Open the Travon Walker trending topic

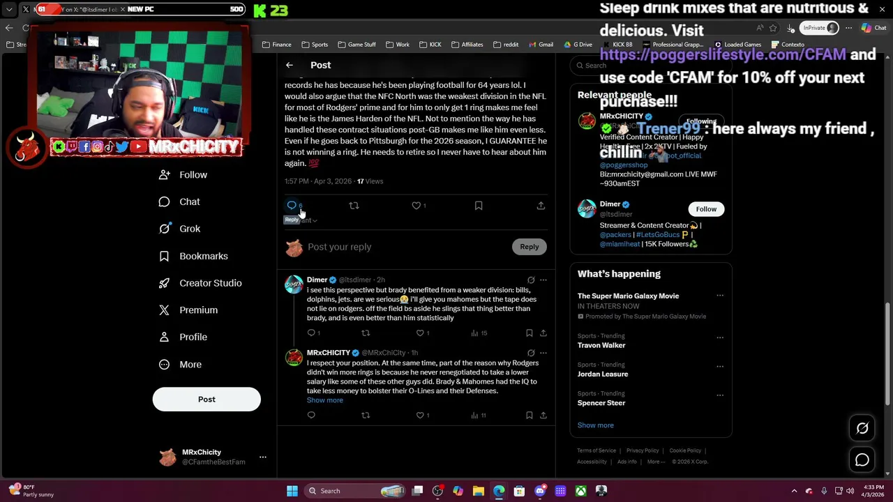pos(601,345)
